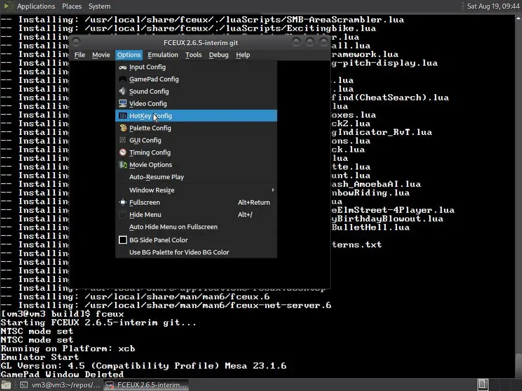
Task: Click the FCEUX icon in bottom taskbar
Action: pos(110,385)
